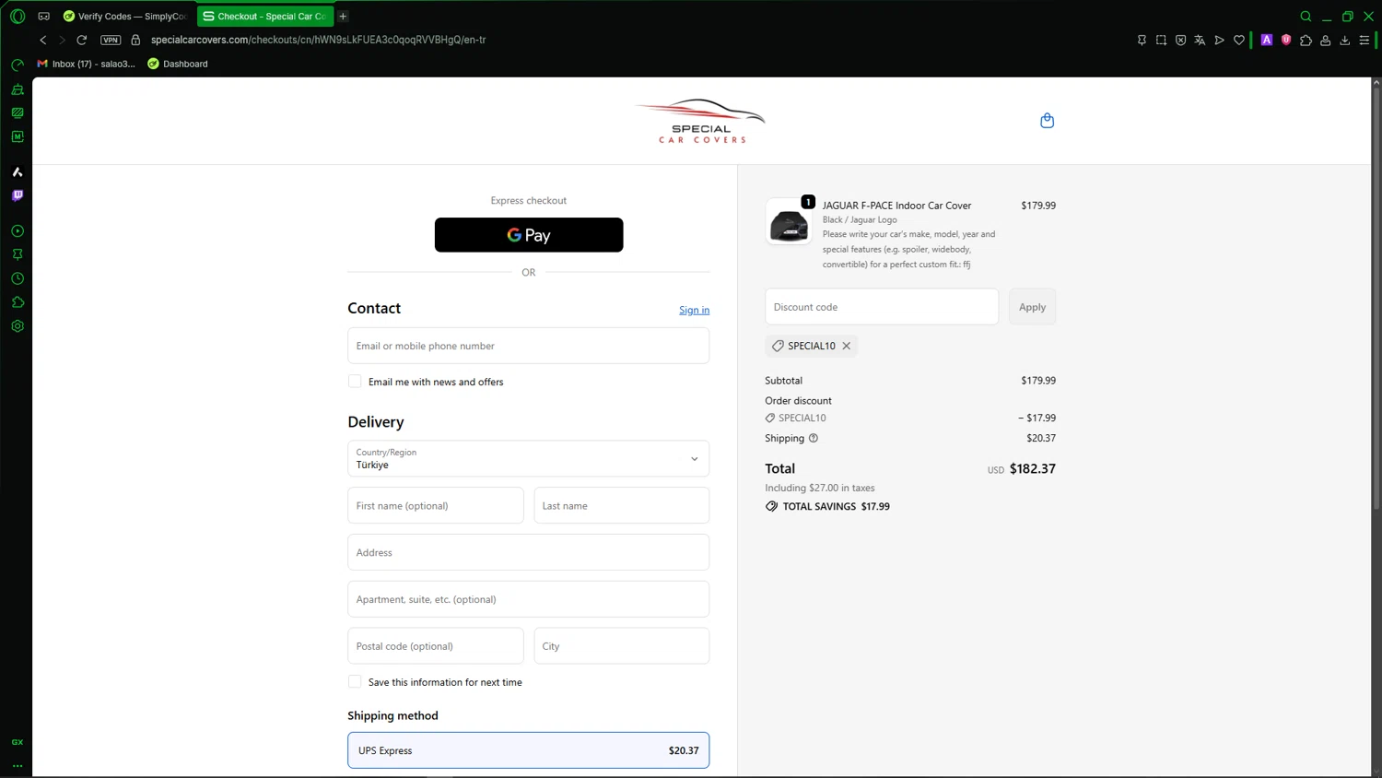Viewport: 1382px width, 778px height.
Task: Open GX Corner gamepad icon
Action: pyautogui.click(x=43, y=16)
